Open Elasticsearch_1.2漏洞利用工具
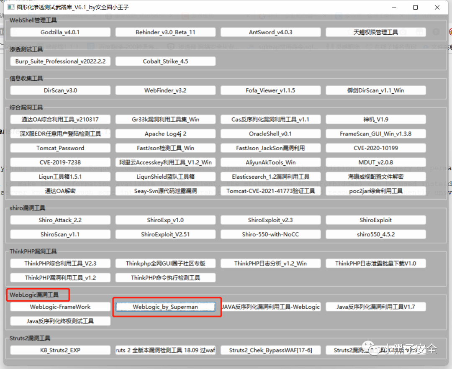 click(x=271, y=177)
